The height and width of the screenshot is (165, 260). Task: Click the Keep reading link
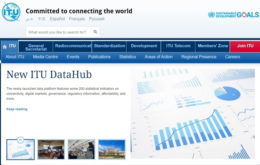pos(17,109)
